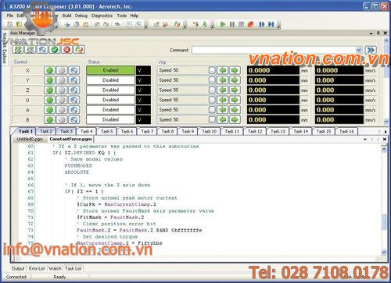Click inside the Command input field
391x283 pixels.
[x=274, y=50]
